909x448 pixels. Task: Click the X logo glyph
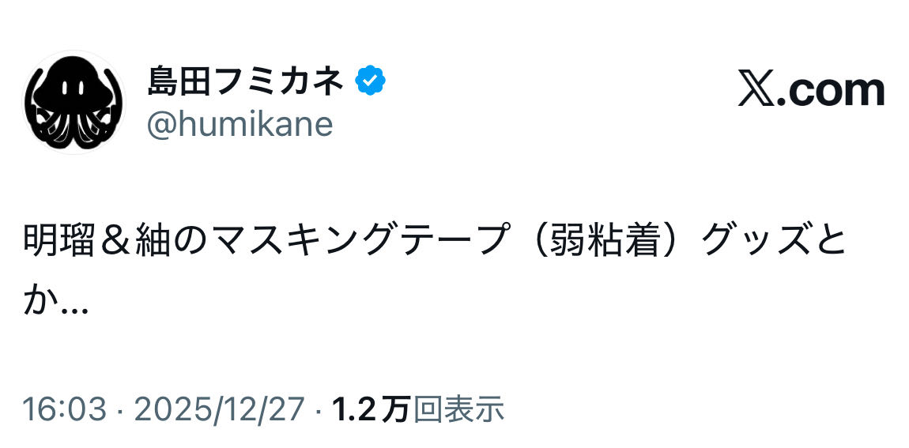757,90
